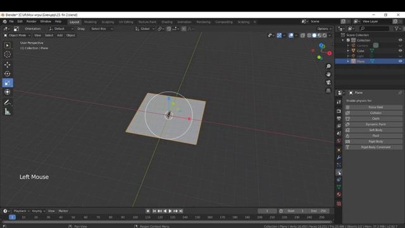The width and height of the screenshot is (405, 228).
Task: Enable Fluid physics
Action: click(x=373, y=136)
